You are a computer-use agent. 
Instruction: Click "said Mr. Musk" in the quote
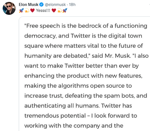[111, 56]
